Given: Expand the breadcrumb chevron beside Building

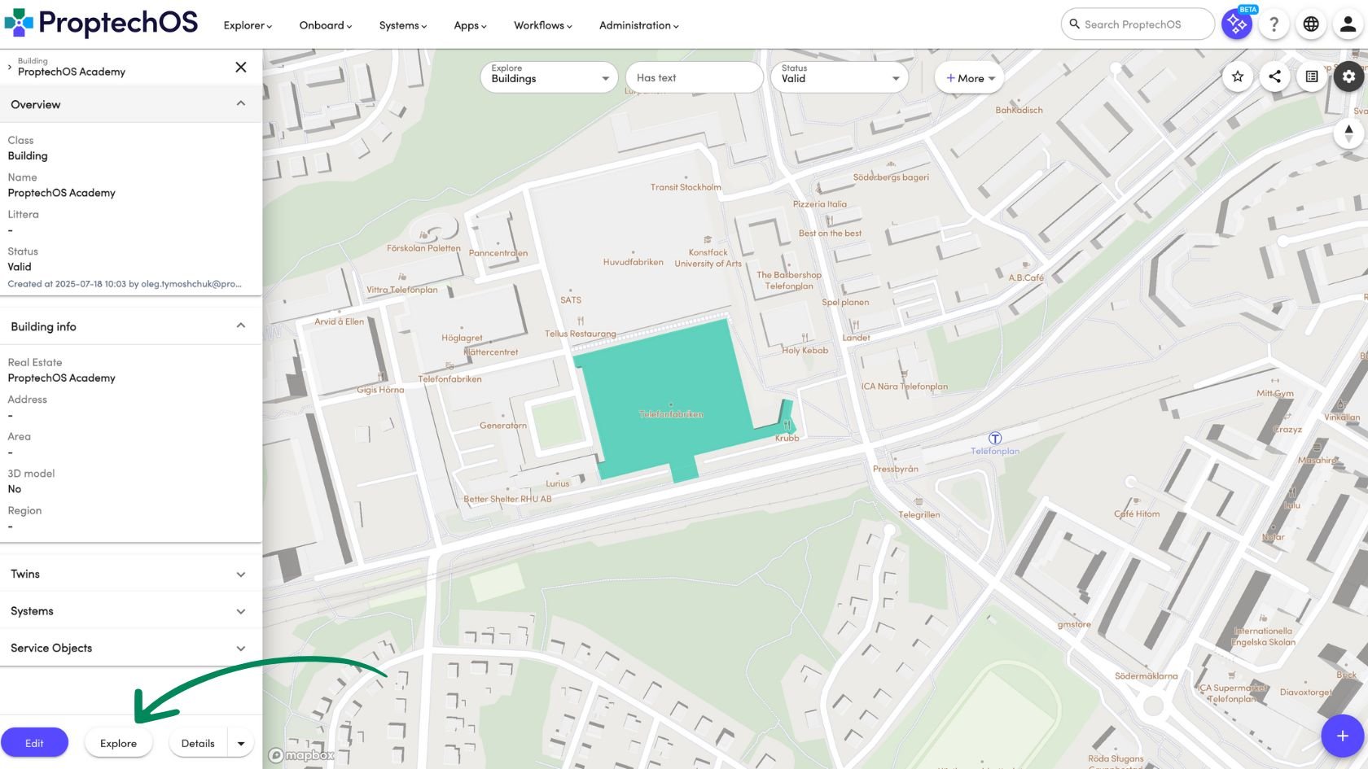Looking at the screenshot, I should (9, 67).
